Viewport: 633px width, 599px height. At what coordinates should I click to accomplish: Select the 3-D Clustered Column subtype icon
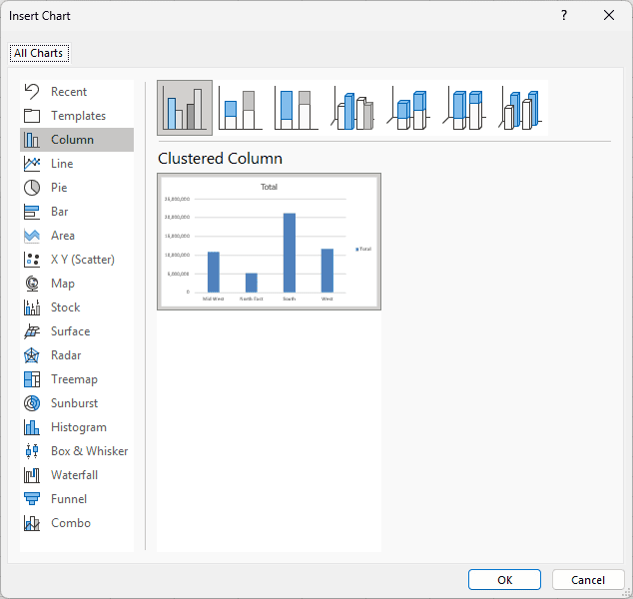352,108
